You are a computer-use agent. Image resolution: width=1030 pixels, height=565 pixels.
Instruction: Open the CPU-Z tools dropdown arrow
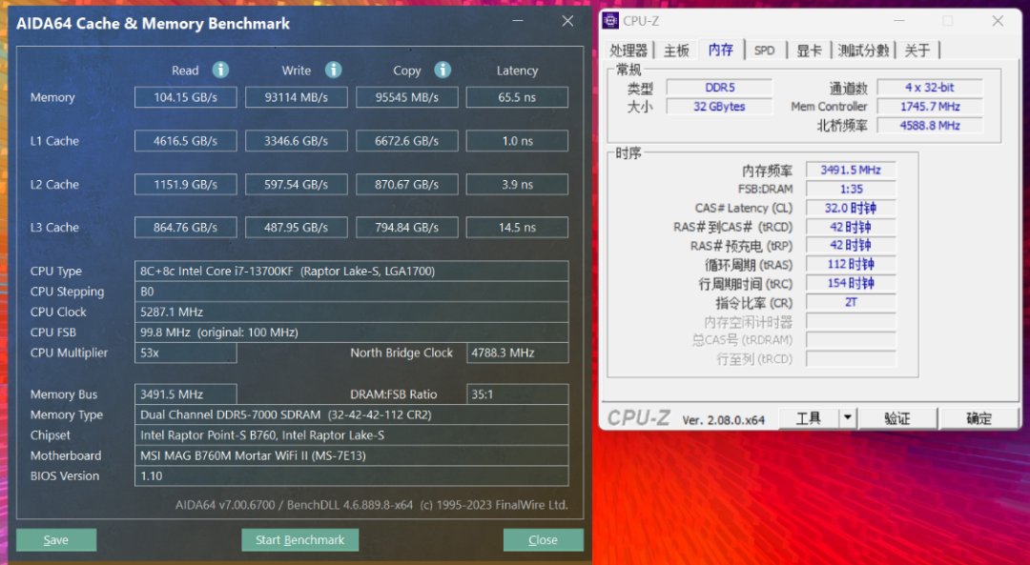click(x=848, y=418)
